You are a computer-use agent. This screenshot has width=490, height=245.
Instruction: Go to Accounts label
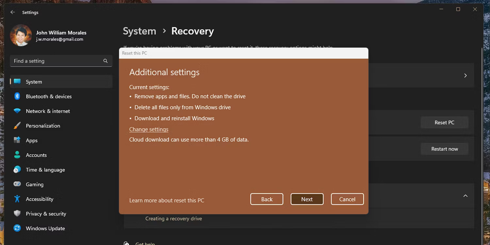pos(36,155)
